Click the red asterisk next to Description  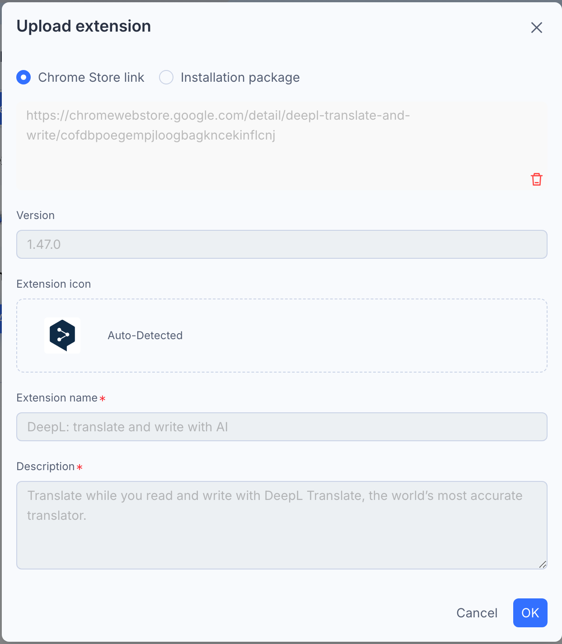(80, 467)
